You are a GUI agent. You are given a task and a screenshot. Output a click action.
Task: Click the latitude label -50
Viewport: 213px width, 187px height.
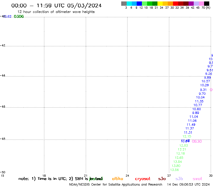pos(3,172)
